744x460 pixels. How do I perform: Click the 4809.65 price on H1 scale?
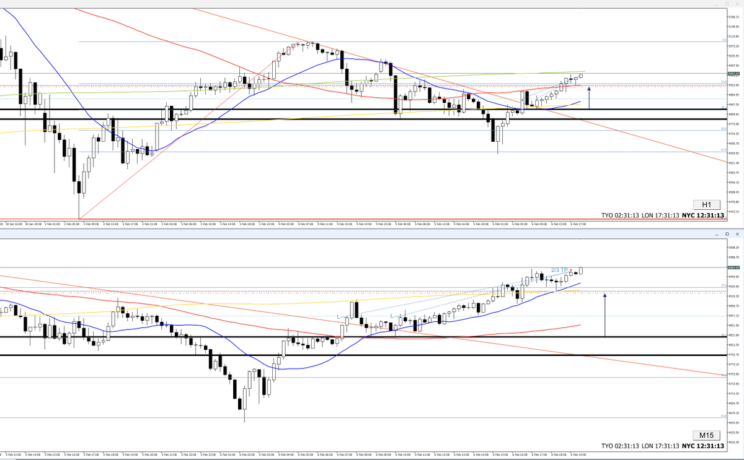pos(734,115)
